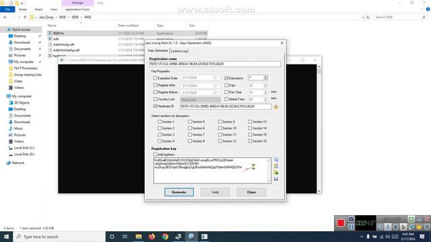Check the Section 16 checkbox
The width and height of the screenshot is (431, 242).
click(x=250, y=141)
